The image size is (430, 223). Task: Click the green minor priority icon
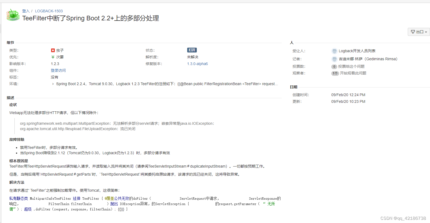(x=53, y=57)
